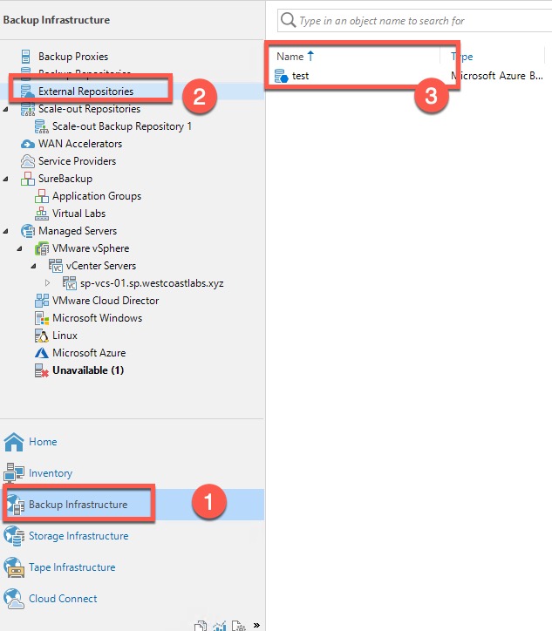552x631 pixels.
Task: Select the 'test' repository row
Action: (300, 76)
